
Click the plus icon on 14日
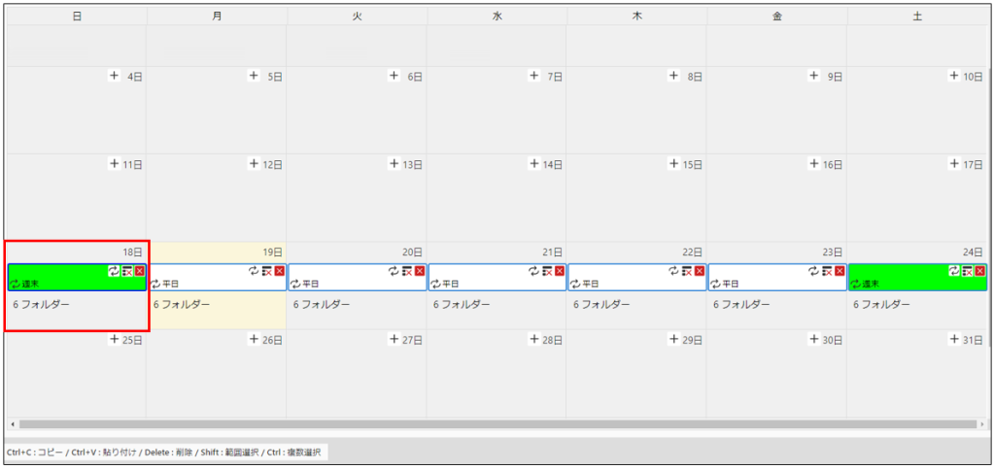534,164
